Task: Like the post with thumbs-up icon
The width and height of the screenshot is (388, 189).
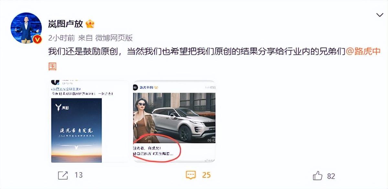Action: [318, 176]
